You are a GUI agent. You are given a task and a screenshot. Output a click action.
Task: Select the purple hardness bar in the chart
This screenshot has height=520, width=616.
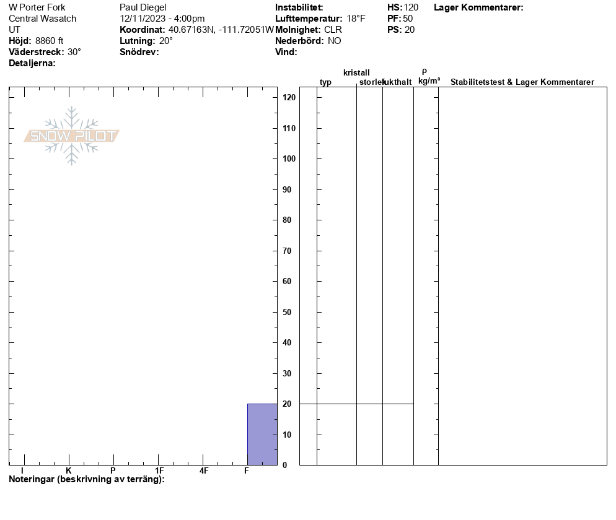[x=262, y=434]
